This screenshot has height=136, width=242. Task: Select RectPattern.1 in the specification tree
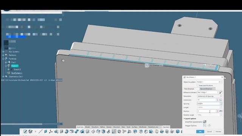pos(17,73)
